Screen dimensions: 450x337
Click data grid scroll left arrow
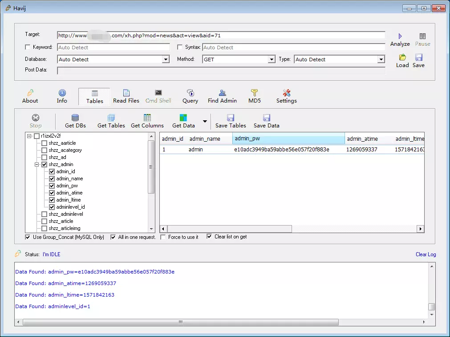tap(163, 229)
